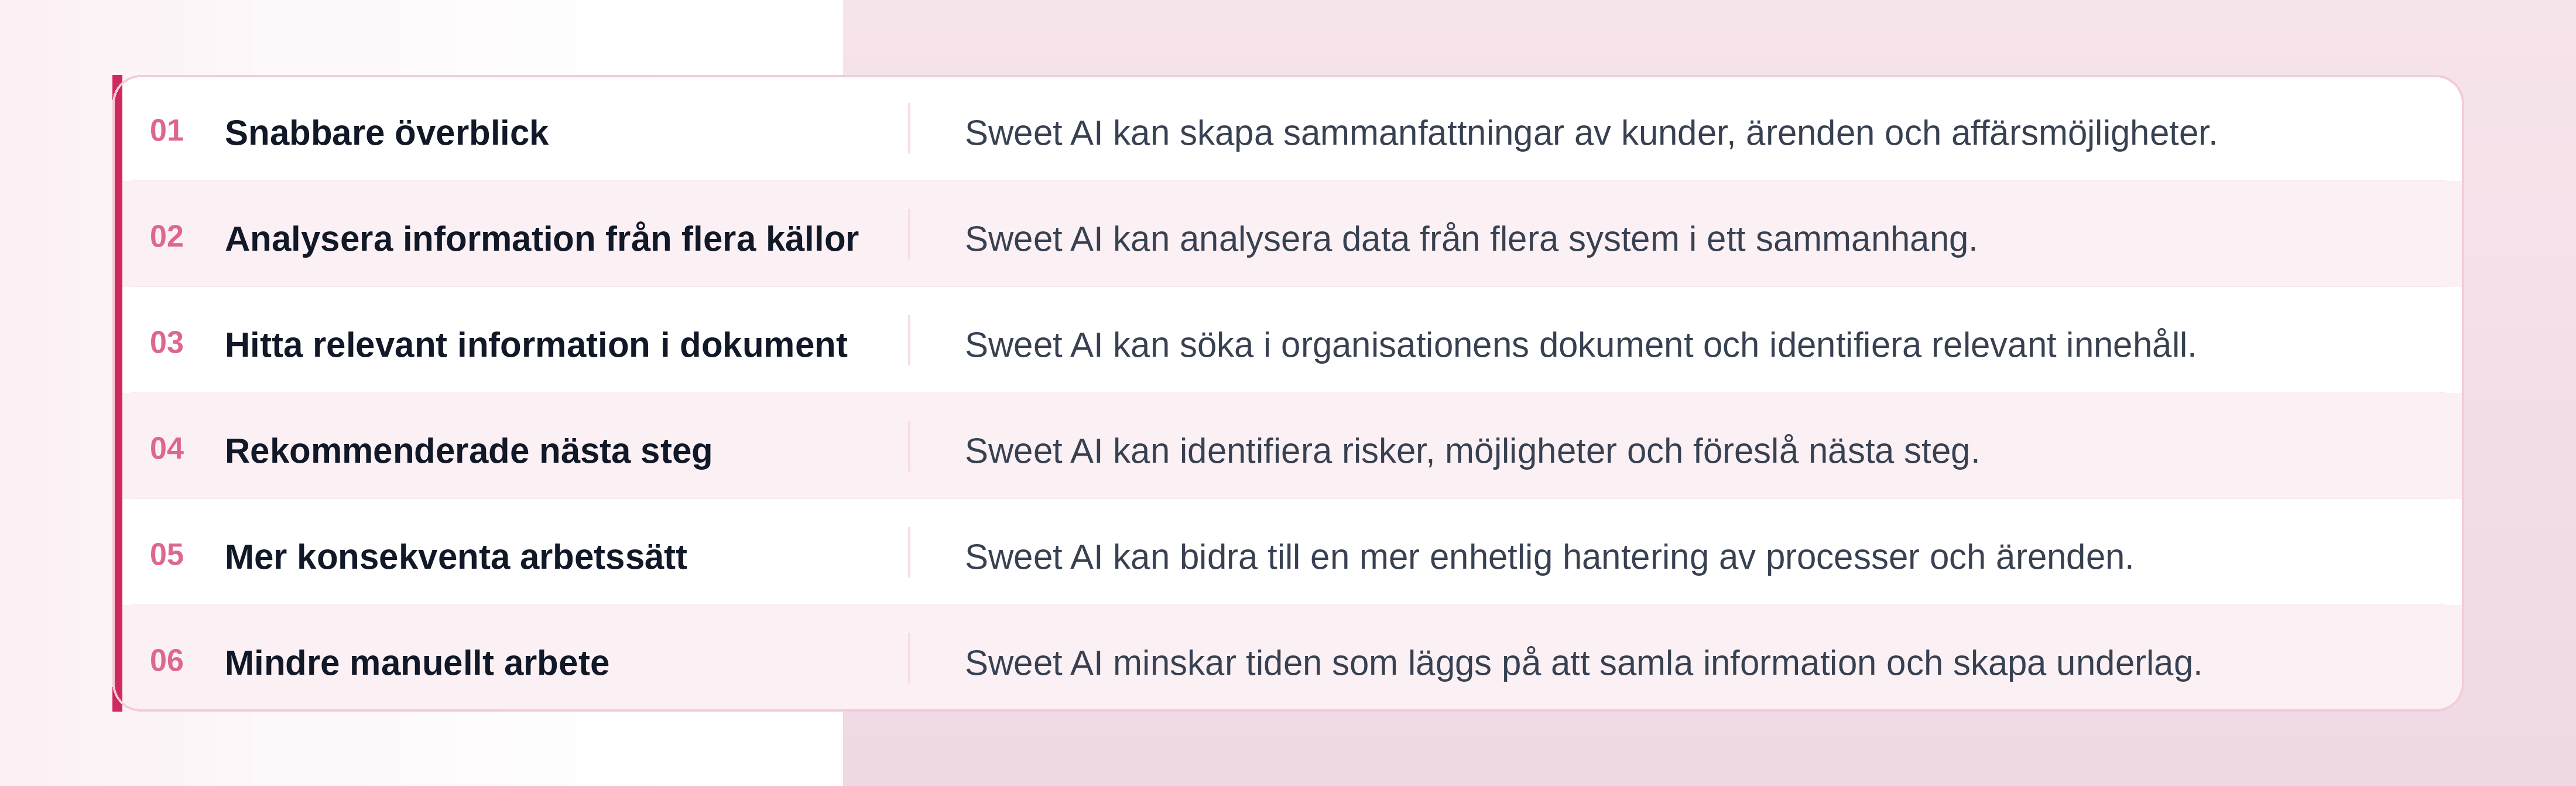Select the "Rekommenderade nästa steg" heading
This screenshot has height=786, width=2576.
tap(468, 451)
